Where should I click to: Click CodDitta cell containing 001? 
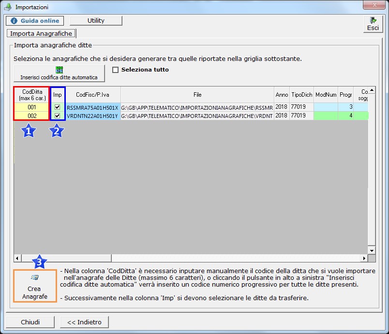32,107
